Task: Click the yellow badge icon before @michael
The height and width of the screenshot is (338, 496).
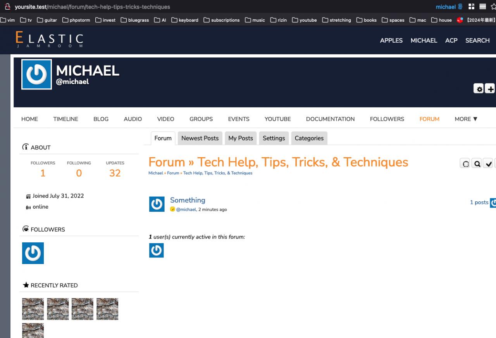Action: [172, 209]
